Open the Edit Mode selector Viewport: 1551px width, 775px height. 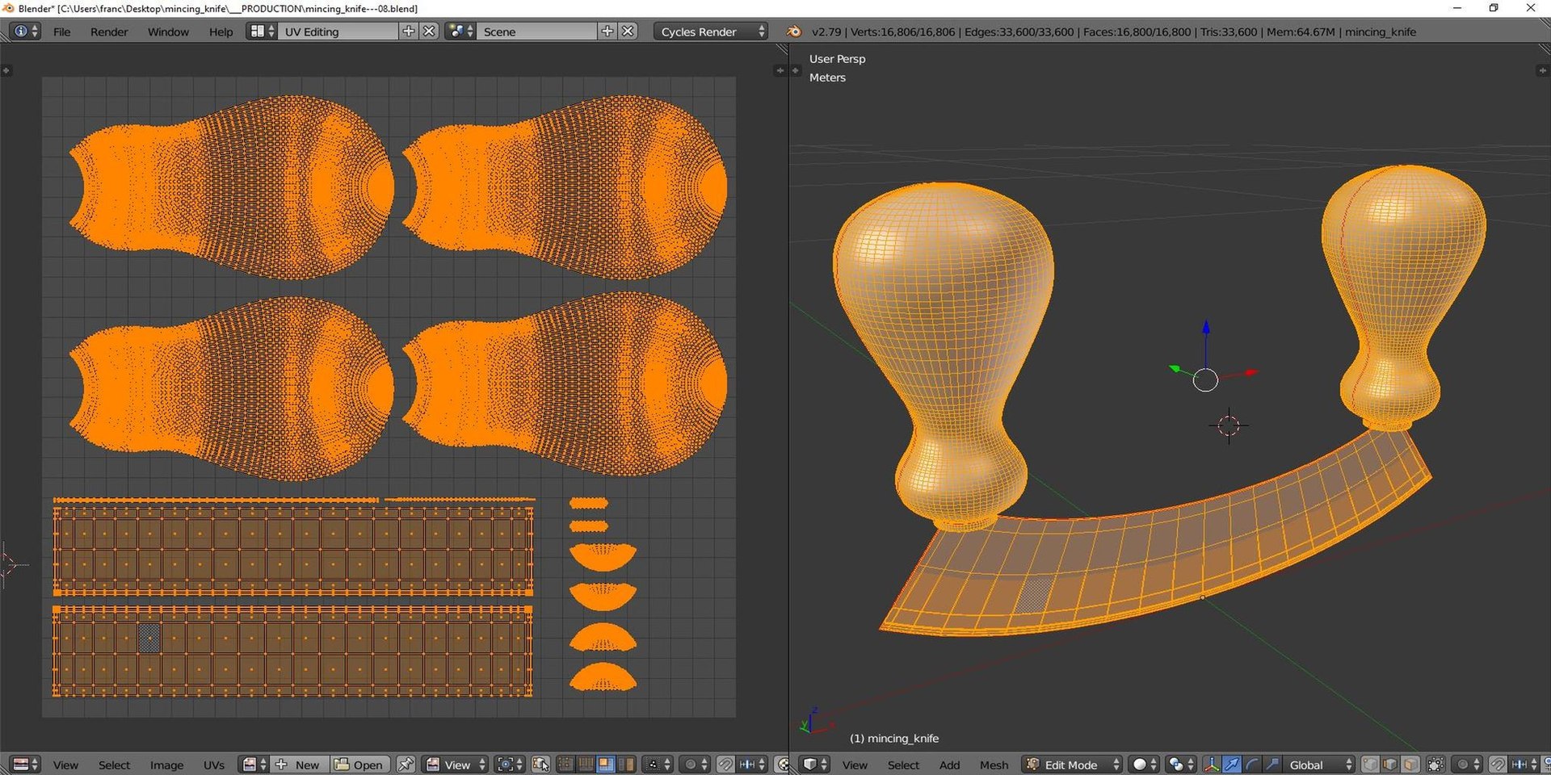tap(1072, 765)
